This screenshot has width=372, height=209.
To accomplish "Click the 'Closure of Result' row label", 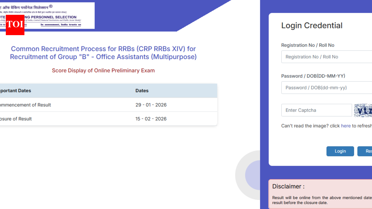I will pyautogui.click(x=16, y=119).
